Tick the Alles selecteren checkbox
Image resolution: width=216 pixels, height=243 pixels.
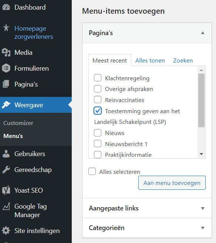click(92, 171)
